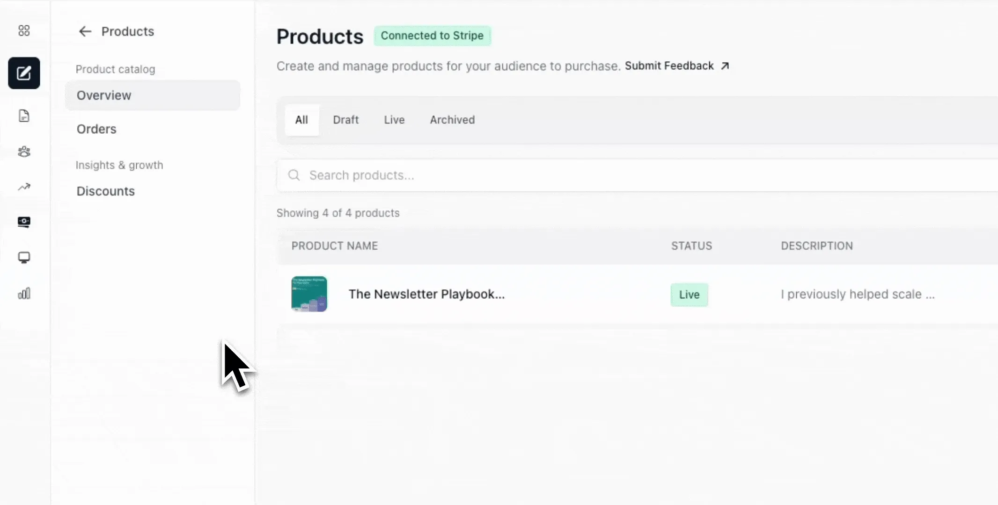The height and width of the screenshot is (505, 998).
Task: Open the audience people icon in sidebar
Action: (24, 151)
